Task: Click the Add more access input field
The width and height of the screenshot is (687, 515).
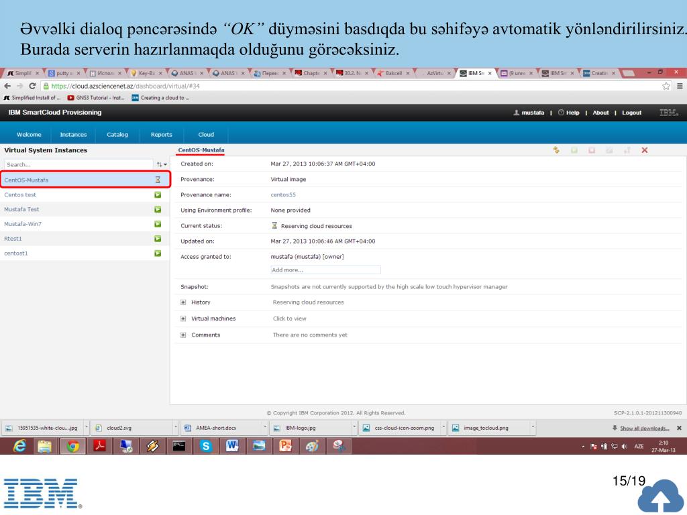Action: click(x=325, y=270)
